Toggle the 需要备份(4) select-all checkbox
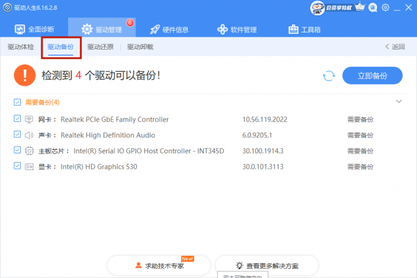417x278 pixels. click(x=17, y=102)
